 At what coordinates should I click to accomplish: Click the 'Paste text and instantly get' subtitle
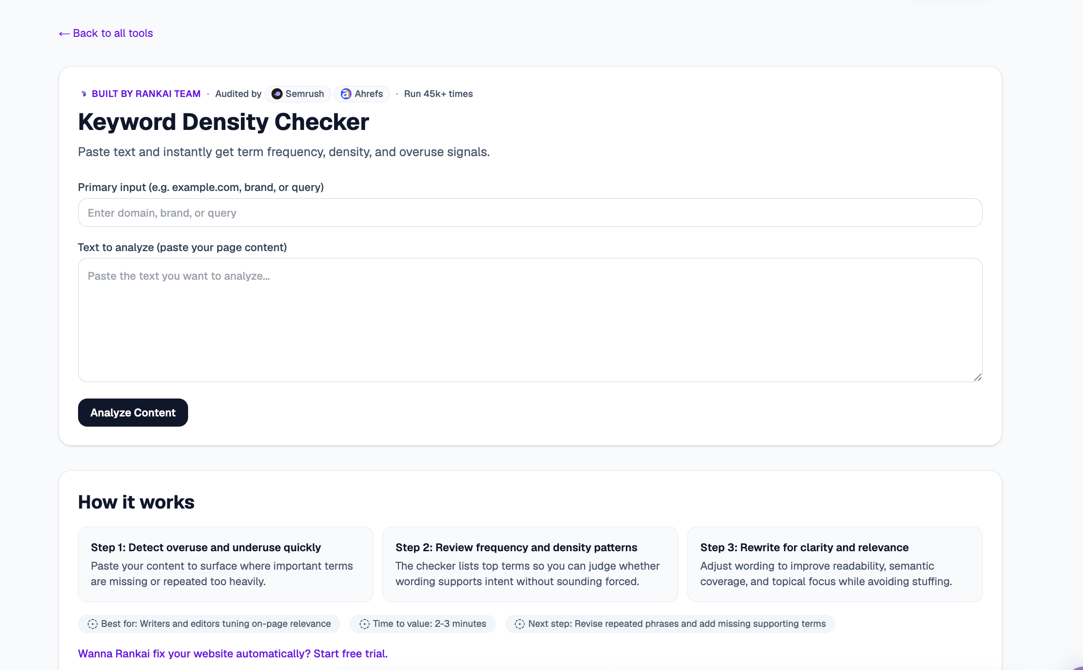(x=284, y=152)
